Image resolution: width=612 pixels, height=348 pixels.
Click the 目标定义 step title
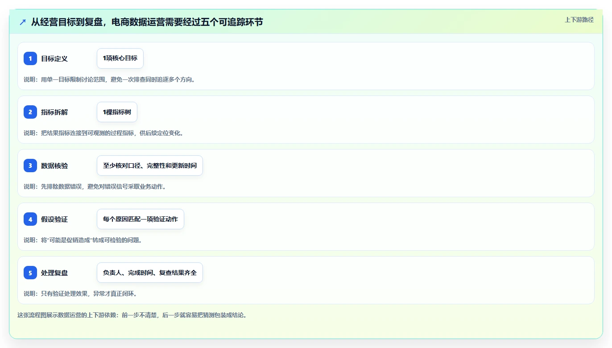click(54, 58)
